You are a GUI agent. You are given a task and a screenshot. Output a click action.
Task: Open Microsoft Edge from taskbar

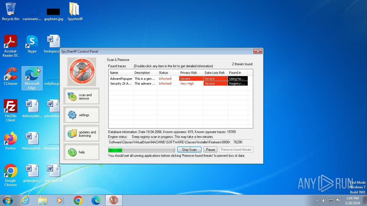tap(96, 200)
